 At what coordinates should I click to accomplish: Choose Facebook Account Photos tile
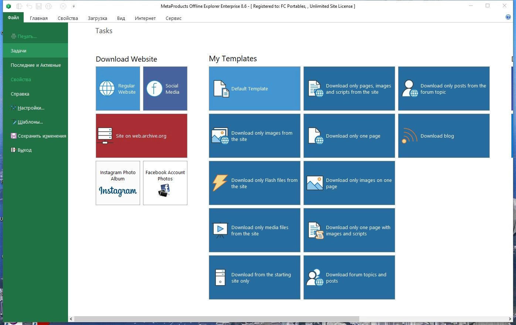pos(165,183)
